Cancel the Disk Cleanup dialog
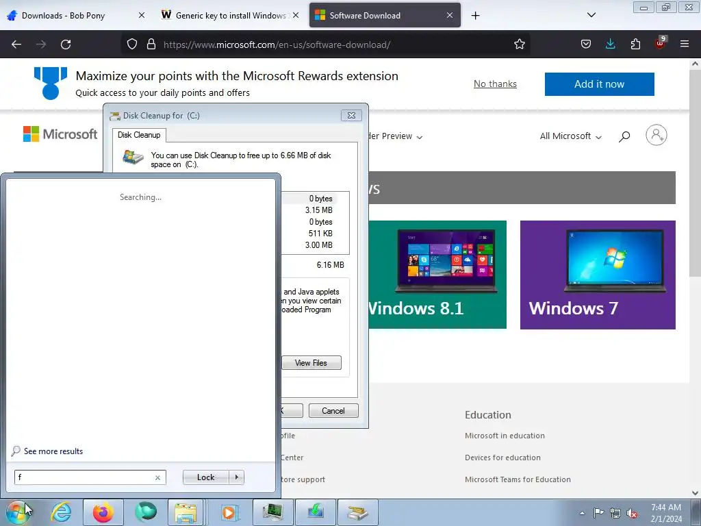Viewport: 701px width, 526px height. point(333,411)
